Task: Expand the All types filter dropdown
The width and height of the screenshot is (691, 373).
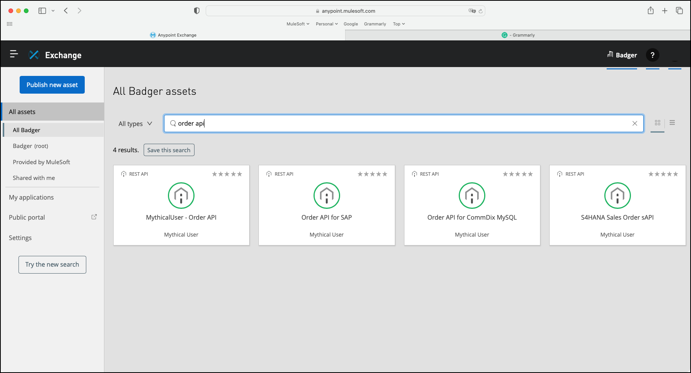Action: (x=135, y=124)
